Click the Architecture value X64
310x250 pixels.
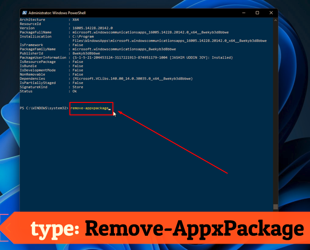click(75, 20)
